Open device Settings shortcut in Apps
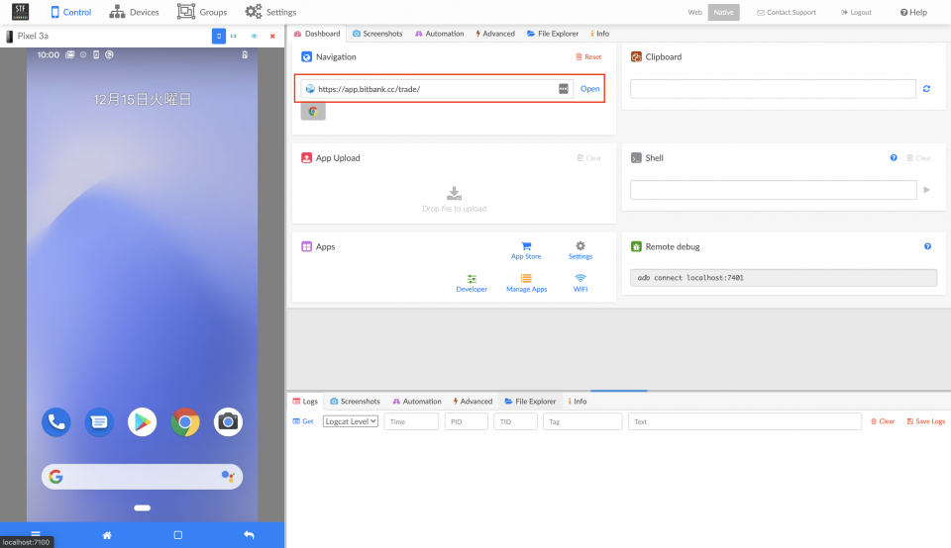Image resolution: width=951 pixels, height=548 pixels. pyautogui.click(x=581, y=250)
